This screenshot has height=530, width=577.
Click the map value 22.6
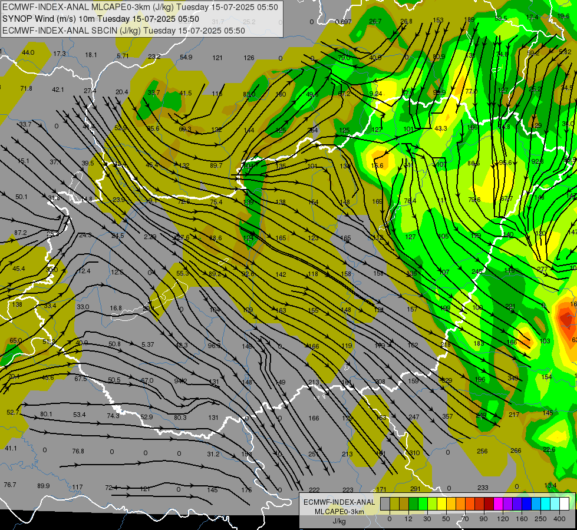tap(549, 449)
